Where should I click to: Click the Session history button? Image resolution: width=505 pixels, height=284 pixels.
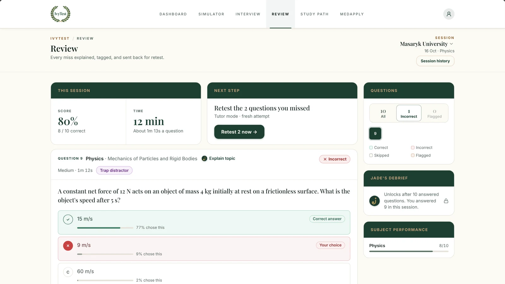[435, 61]
